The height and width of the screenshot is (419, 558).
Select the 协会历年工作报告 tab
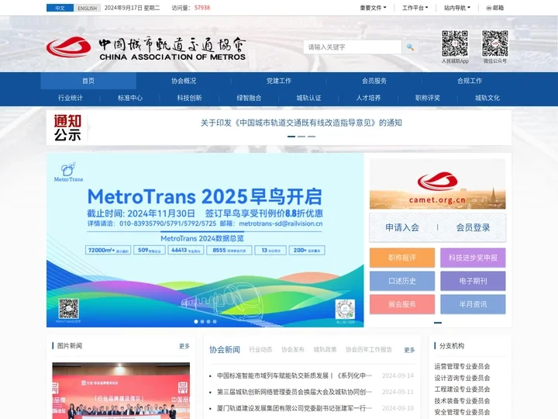(369, 349)
